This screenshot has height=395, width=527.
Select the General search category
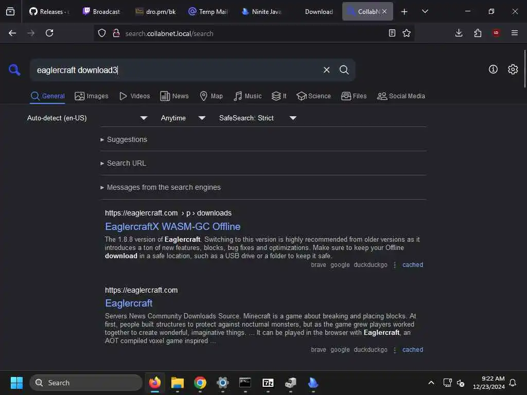pyautogui.click(x=47, y=96)
